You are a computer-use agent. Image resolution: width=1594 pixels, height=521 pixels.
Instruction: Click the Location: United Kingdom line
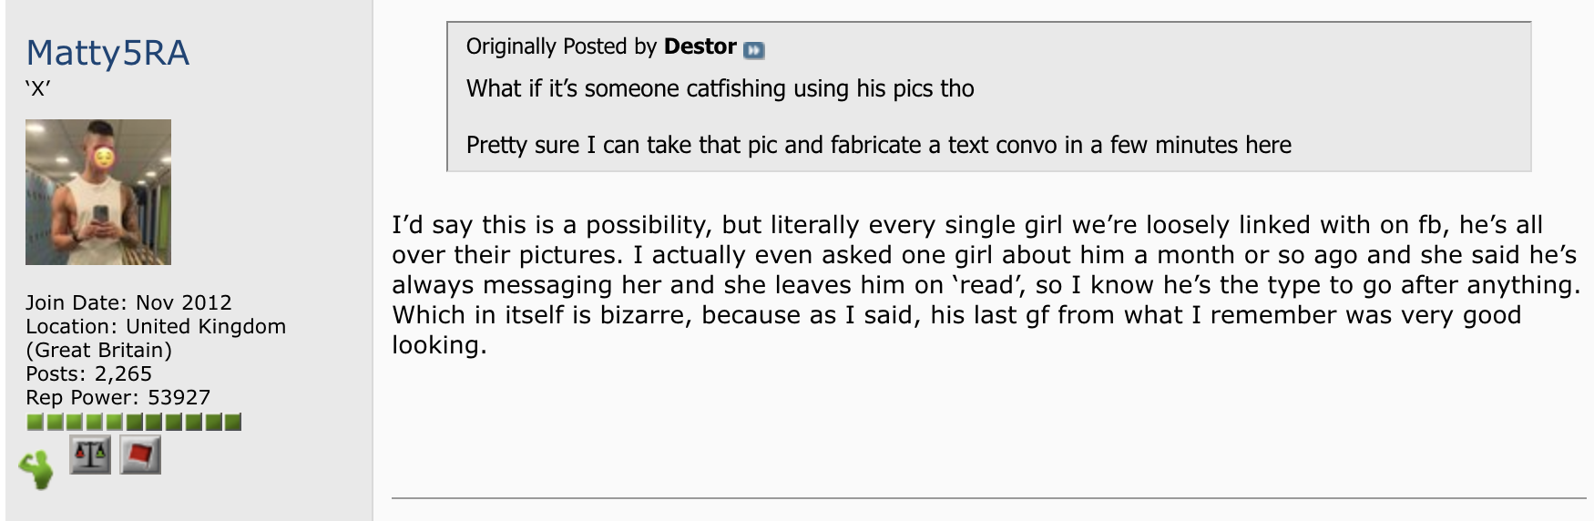pyautogui.click(x=156, y=338)
